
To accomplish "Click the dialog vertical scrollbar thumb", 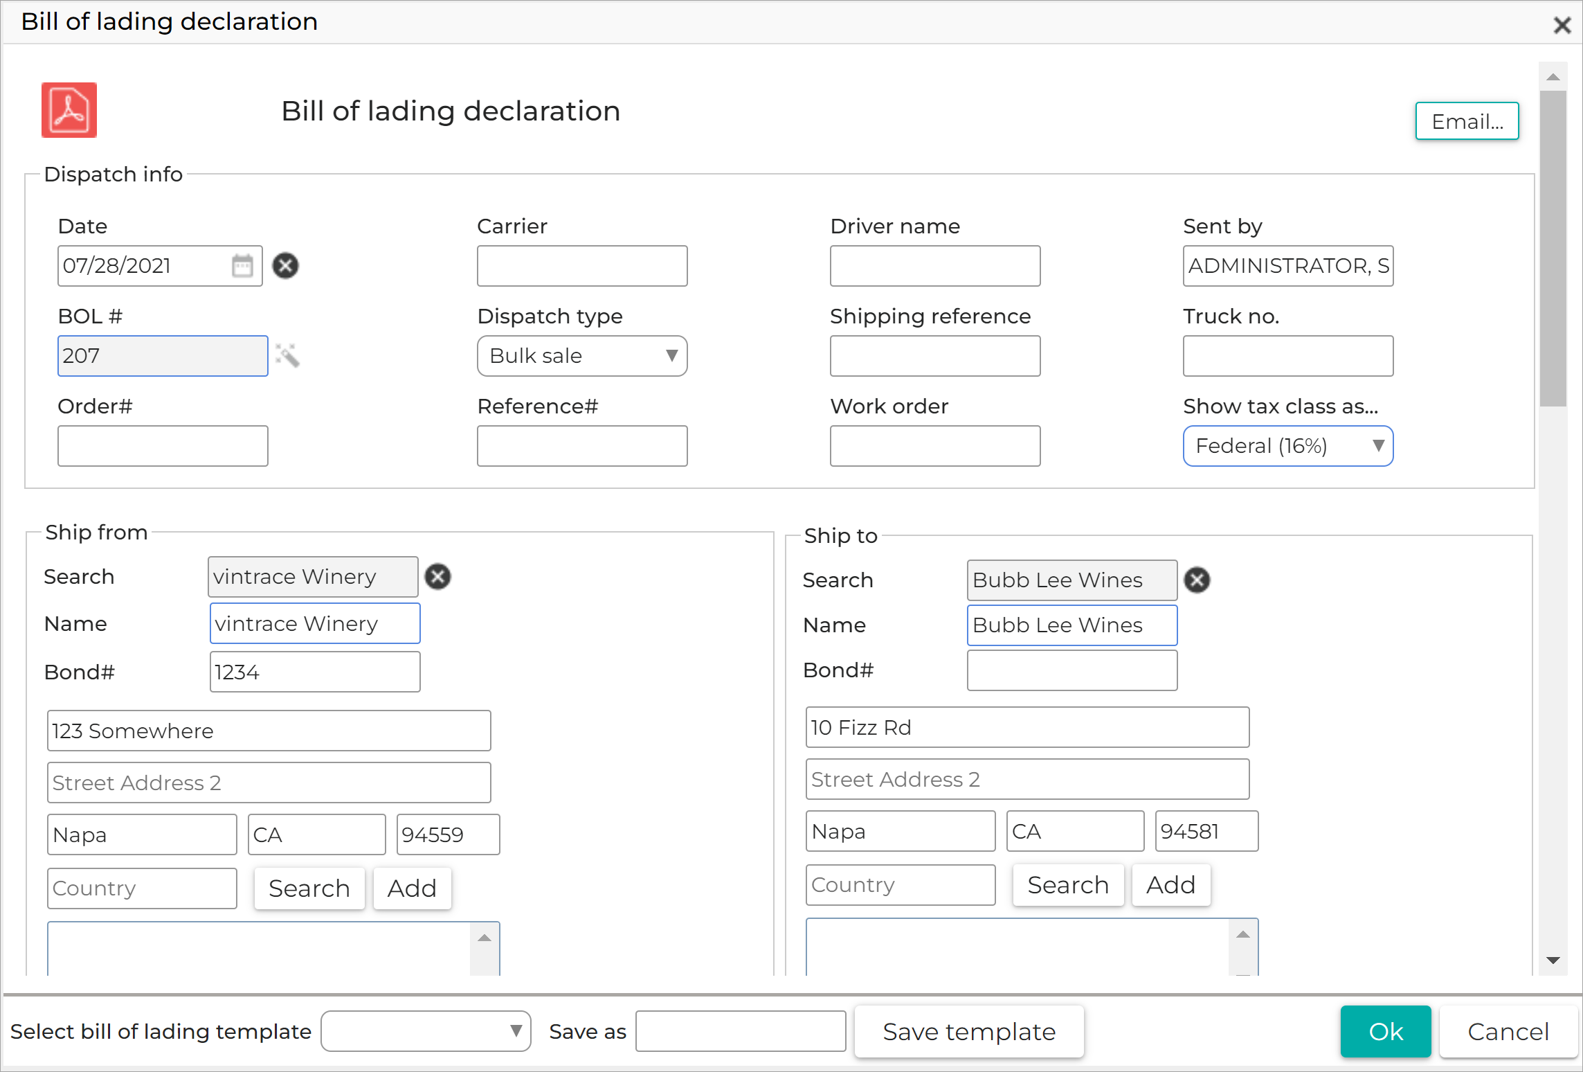I will coord(1553,249).
